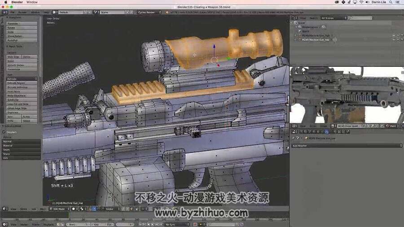Click the reference gun image in image editor

pyautogui.click(x=347, y=95)
